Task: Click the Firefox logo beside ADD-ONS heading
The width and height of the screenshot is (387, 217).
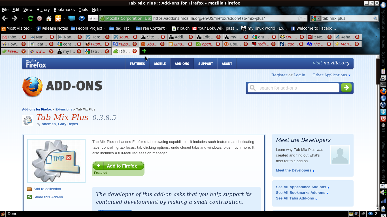Action: [x=32, y=87]
